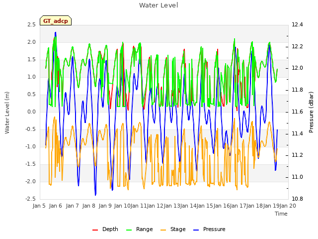Click the 0.0 left axis value

(x=31, y=112)
